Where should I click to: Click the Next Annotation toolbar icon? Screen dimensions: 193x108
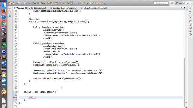coord(85,3)
